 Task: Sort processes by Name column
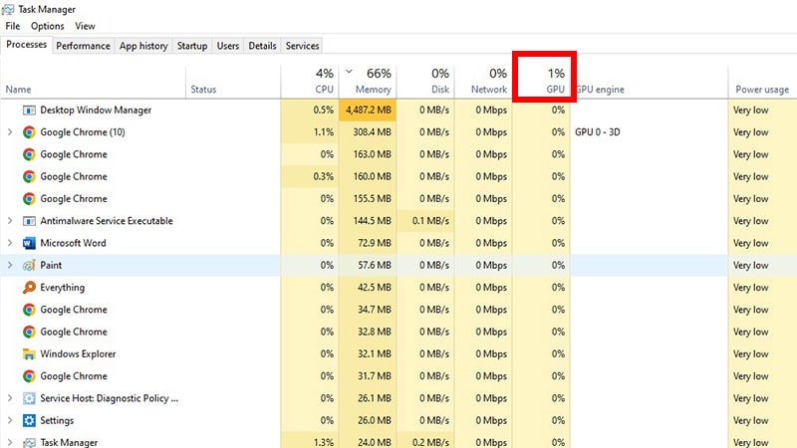[x=94, y=82]
